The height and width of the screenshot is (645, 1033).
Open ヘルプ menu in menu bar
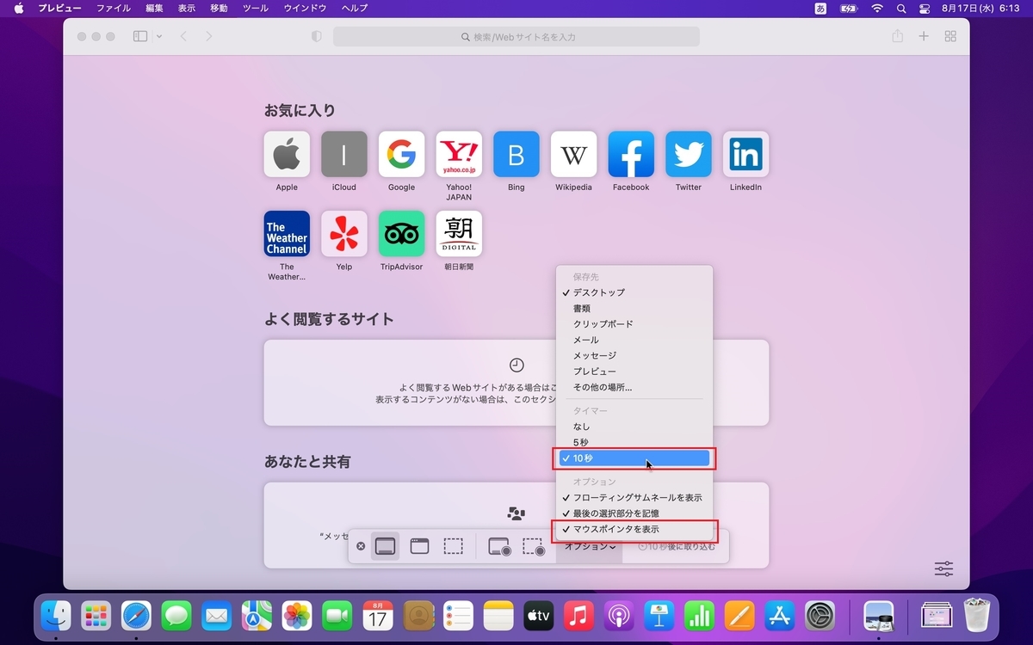click(x=355, y=8)
